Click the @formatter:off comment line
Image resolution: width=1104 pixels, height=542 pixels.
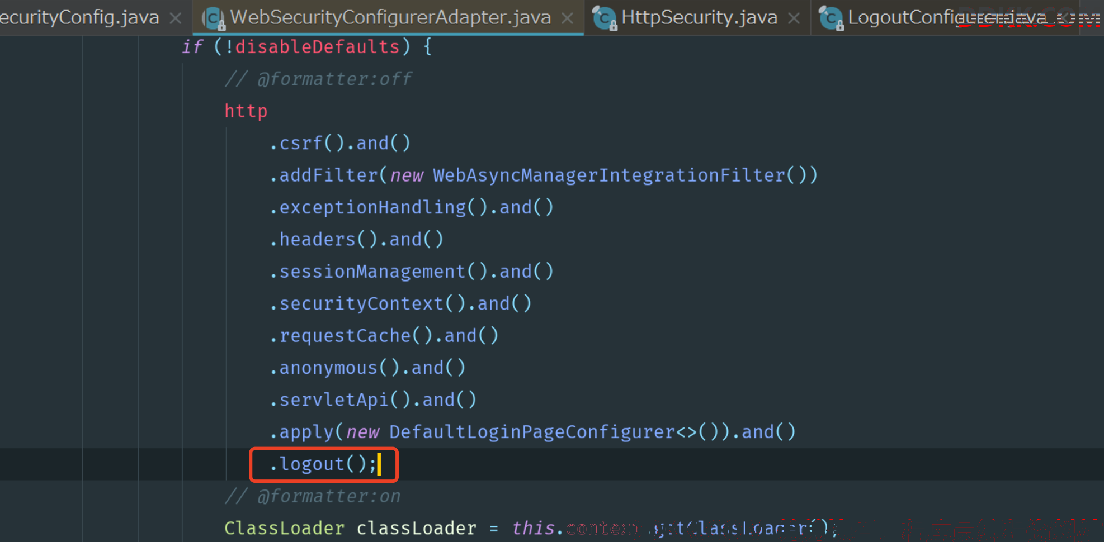pos(318,79)
